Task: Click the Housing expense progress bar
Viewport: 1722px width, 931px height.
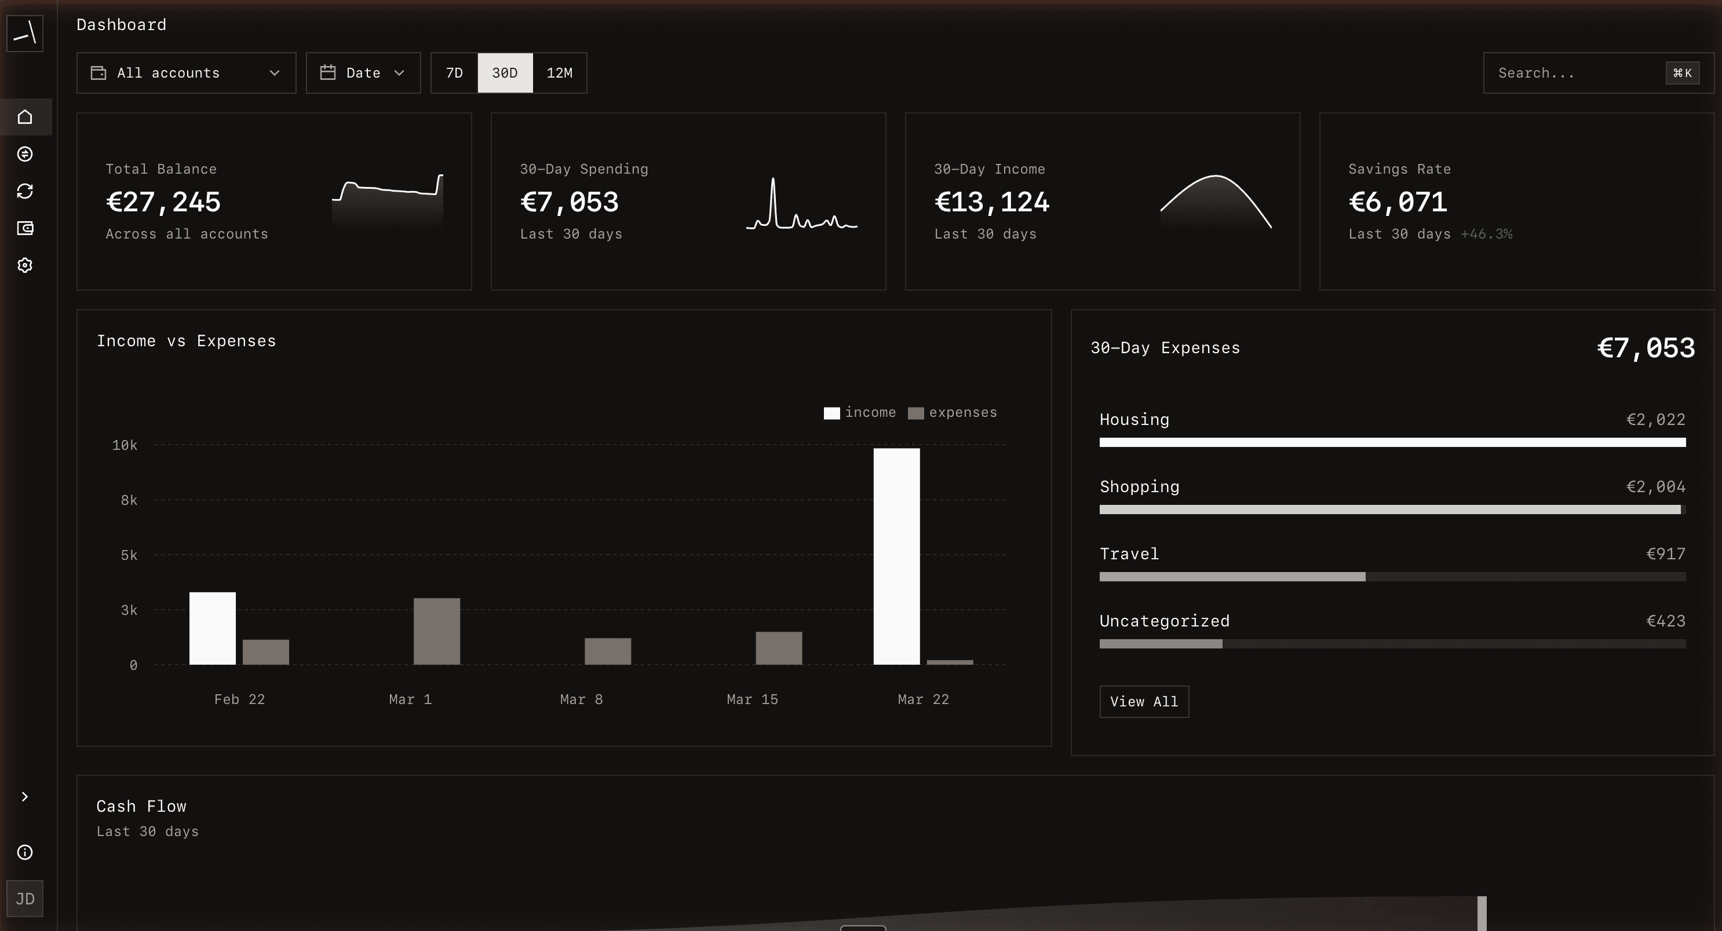Action: point(1392,441)
